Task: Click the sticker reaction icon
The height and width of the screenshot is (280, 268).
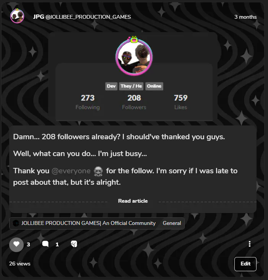Action: click(74, 244)
